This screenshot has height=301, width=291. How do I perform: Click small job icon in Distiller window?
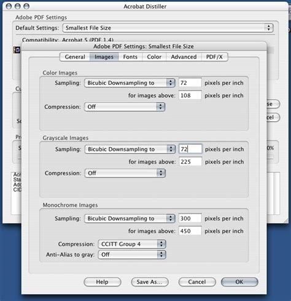coord(17,50)
